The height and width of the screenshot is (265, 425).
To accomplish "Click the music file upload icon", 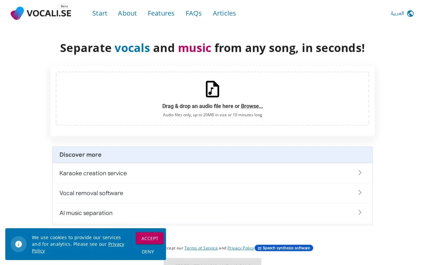I will point(212,89).
